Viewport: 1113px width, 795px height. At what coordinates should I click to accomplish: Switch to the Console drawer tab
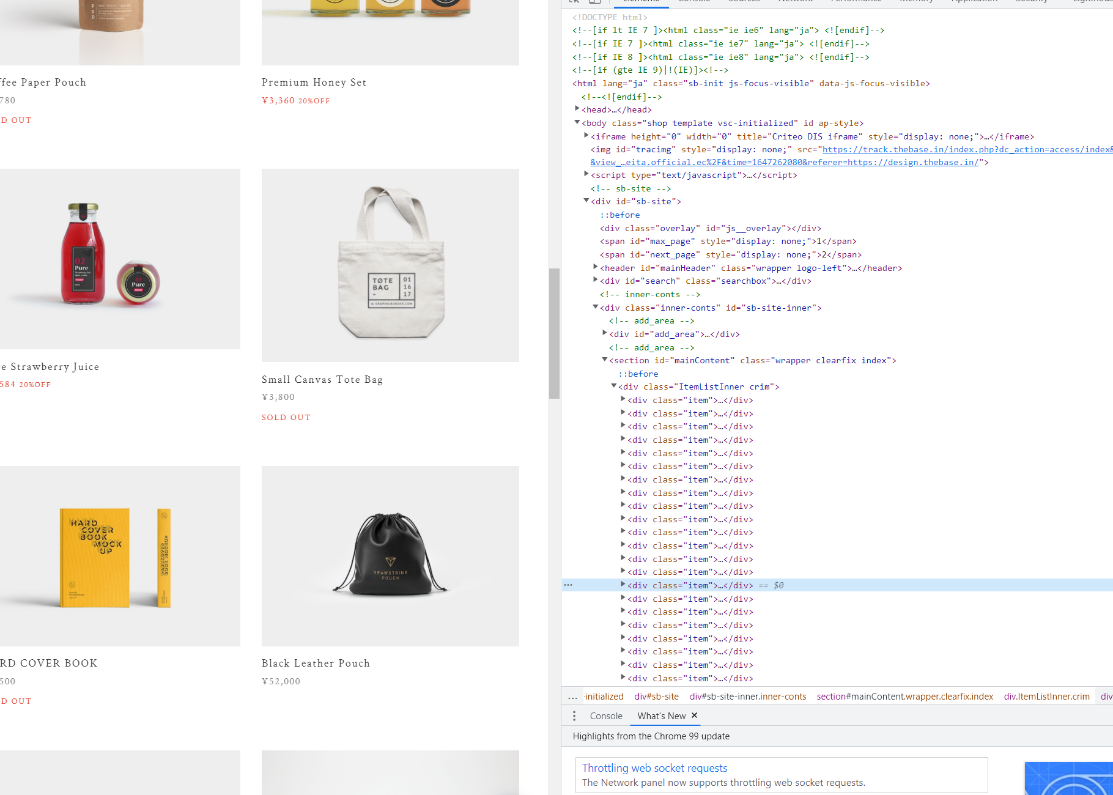click(x=605, y=715)
